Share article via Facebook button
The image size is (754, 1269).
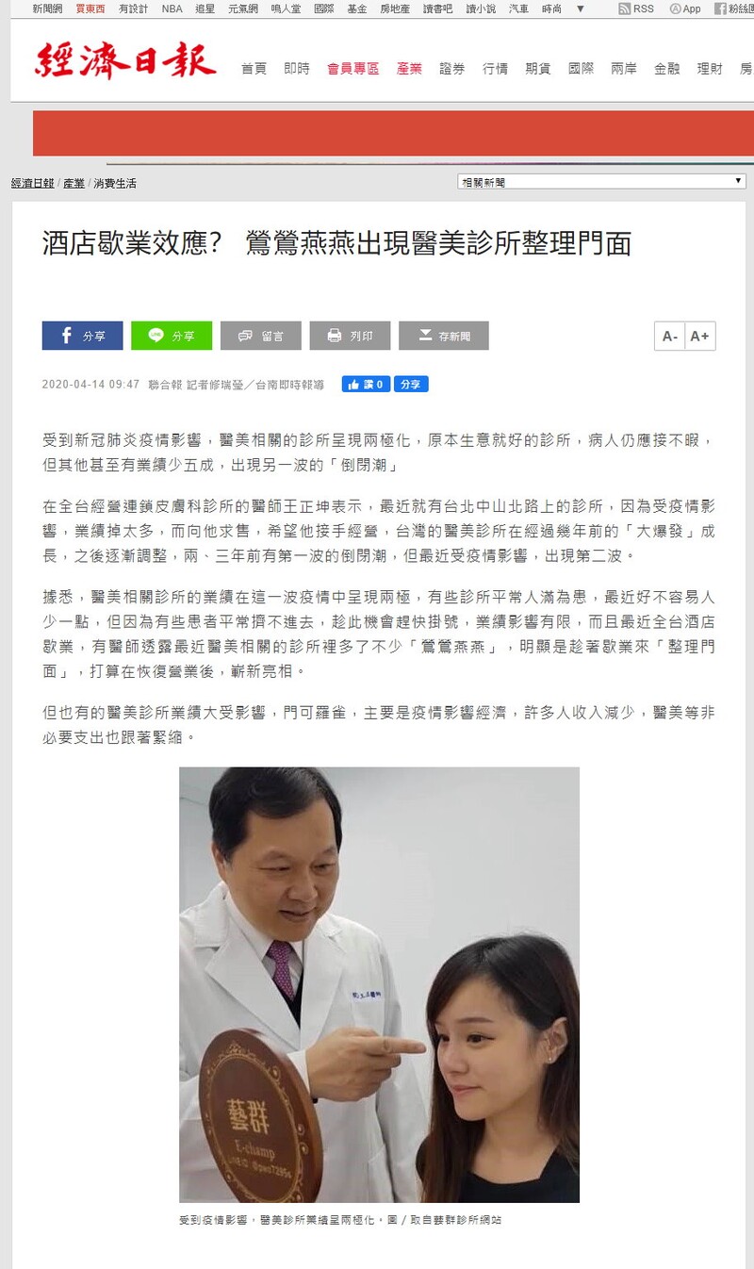coord(82,336)
